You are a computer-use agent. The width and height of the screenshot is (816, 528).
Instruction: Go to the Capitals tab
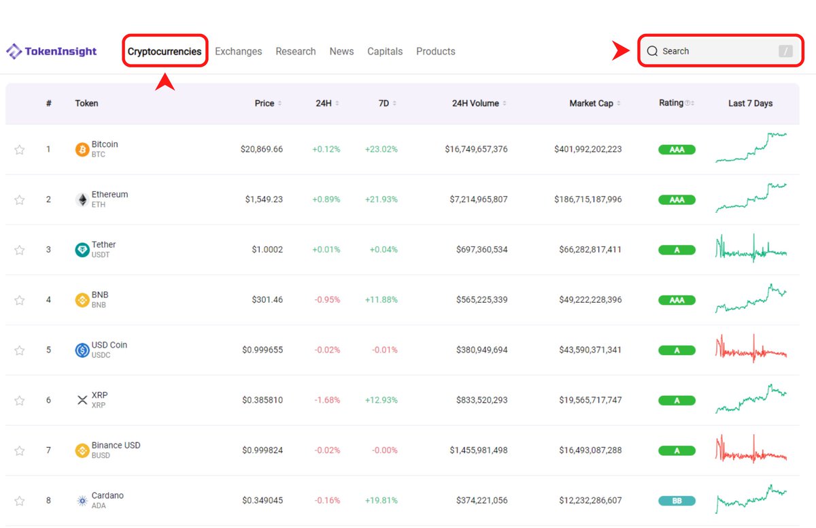click(x=385, y=51)
